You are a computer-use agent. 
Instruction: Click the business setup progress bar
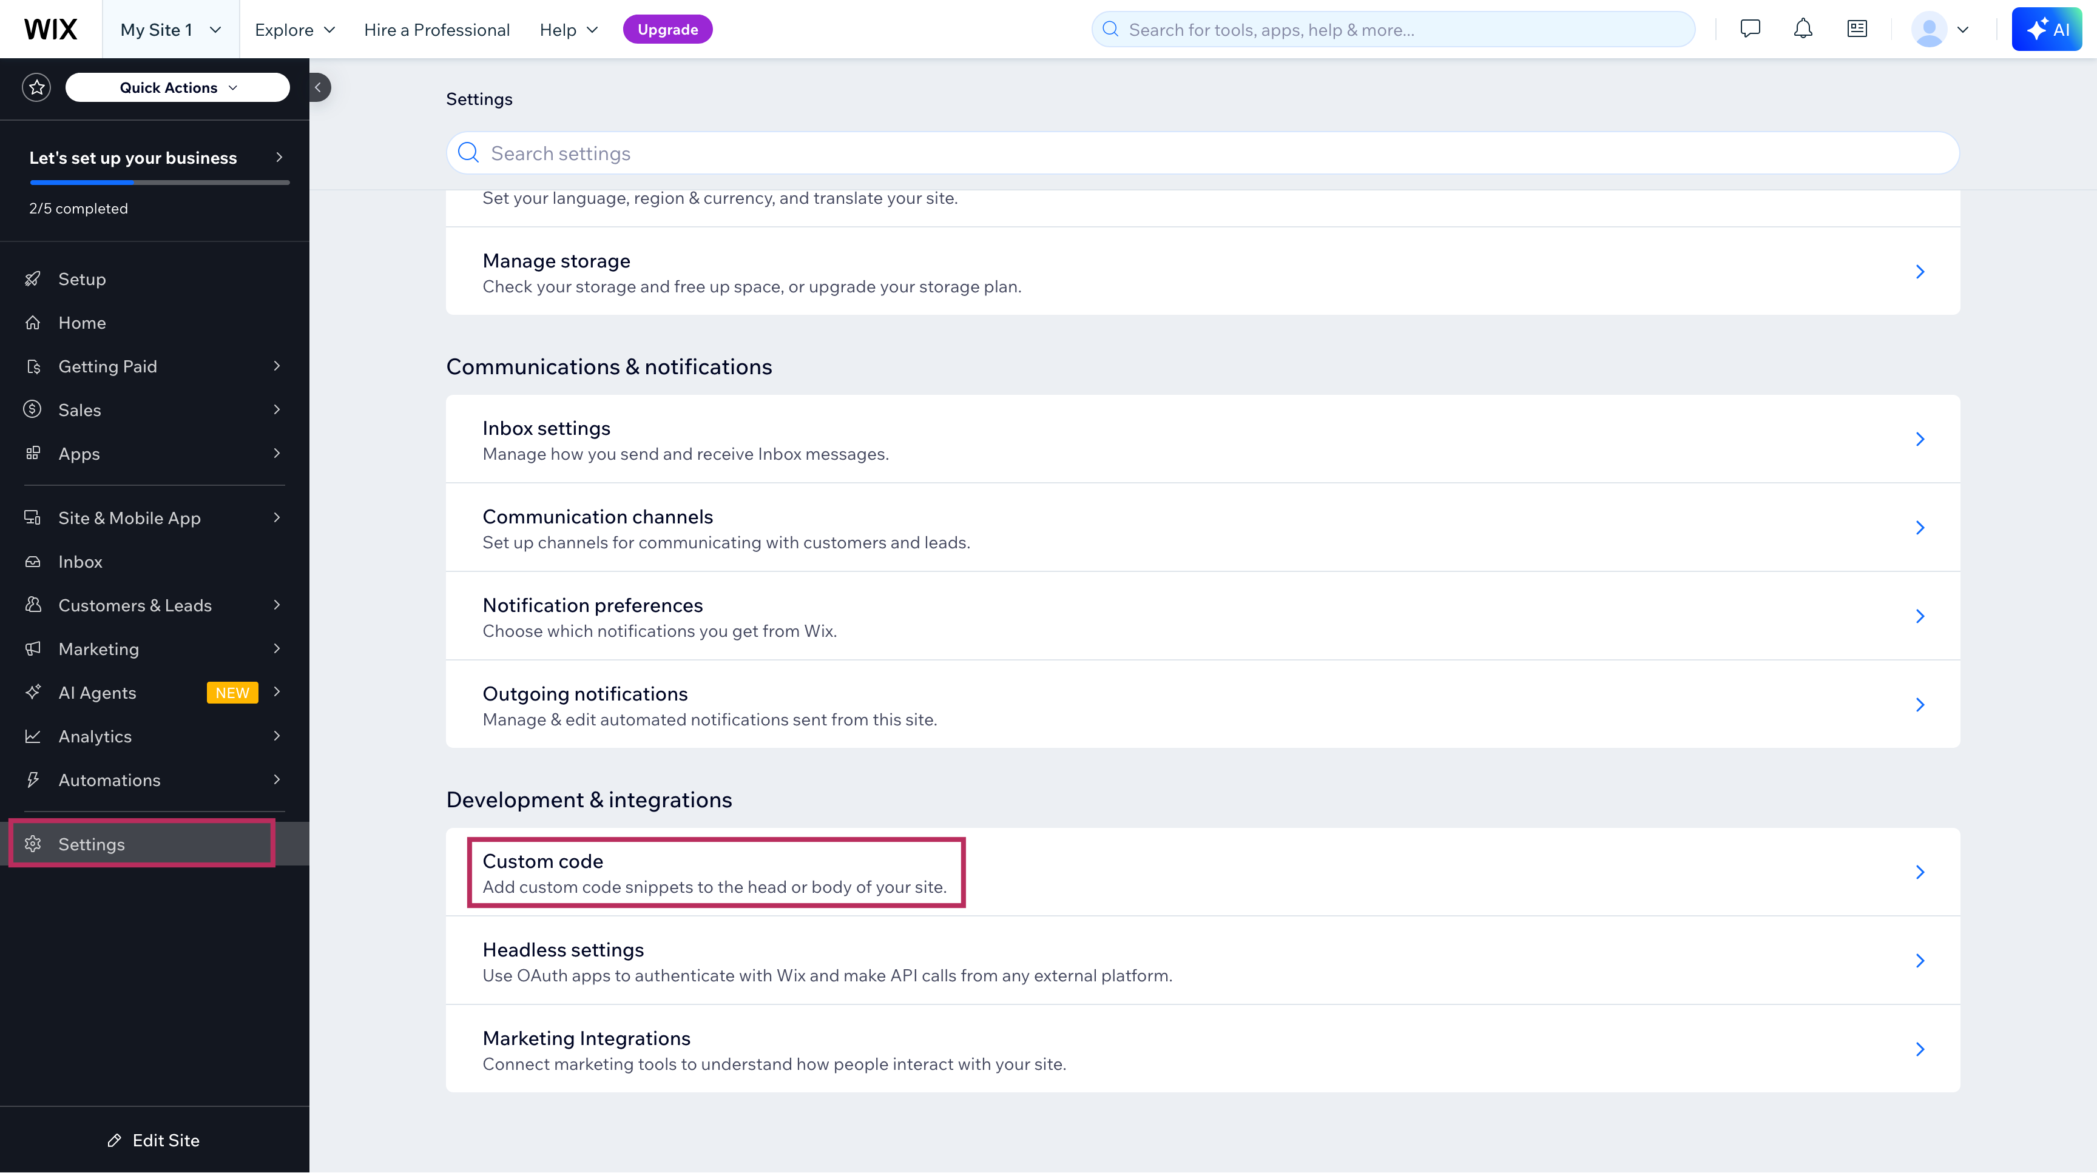159,182
